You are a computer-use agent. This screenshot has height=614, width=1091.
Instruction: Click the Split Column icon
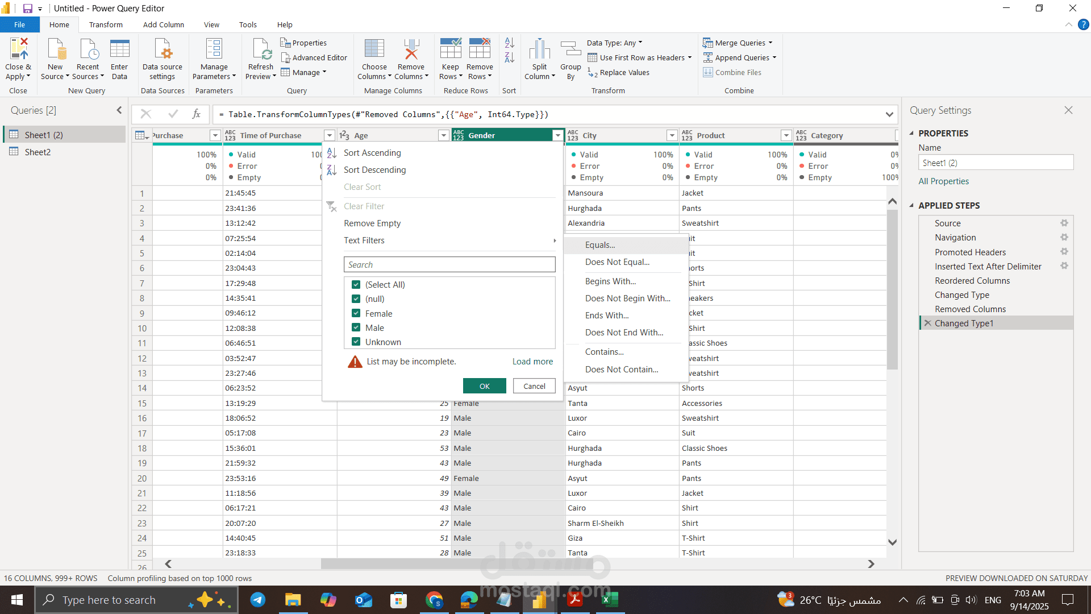[x=539, y=49]
